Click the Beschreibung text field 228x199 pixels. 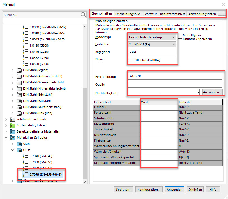coord(175,76)
